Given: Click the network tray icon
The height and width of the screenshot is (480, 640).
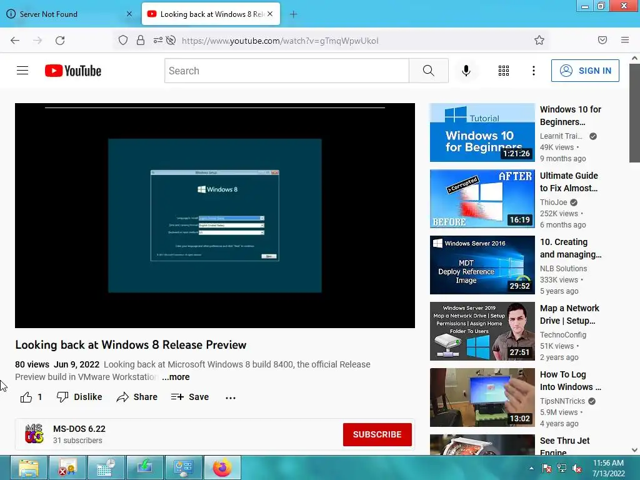Looking at the screenshot, I should (x=562, y=469).
